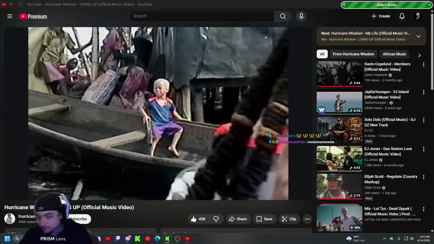The width and height of the screenshot is (434, 244).
Task: Open Microsoft Edge from taskbar
Action: (157, 239)
